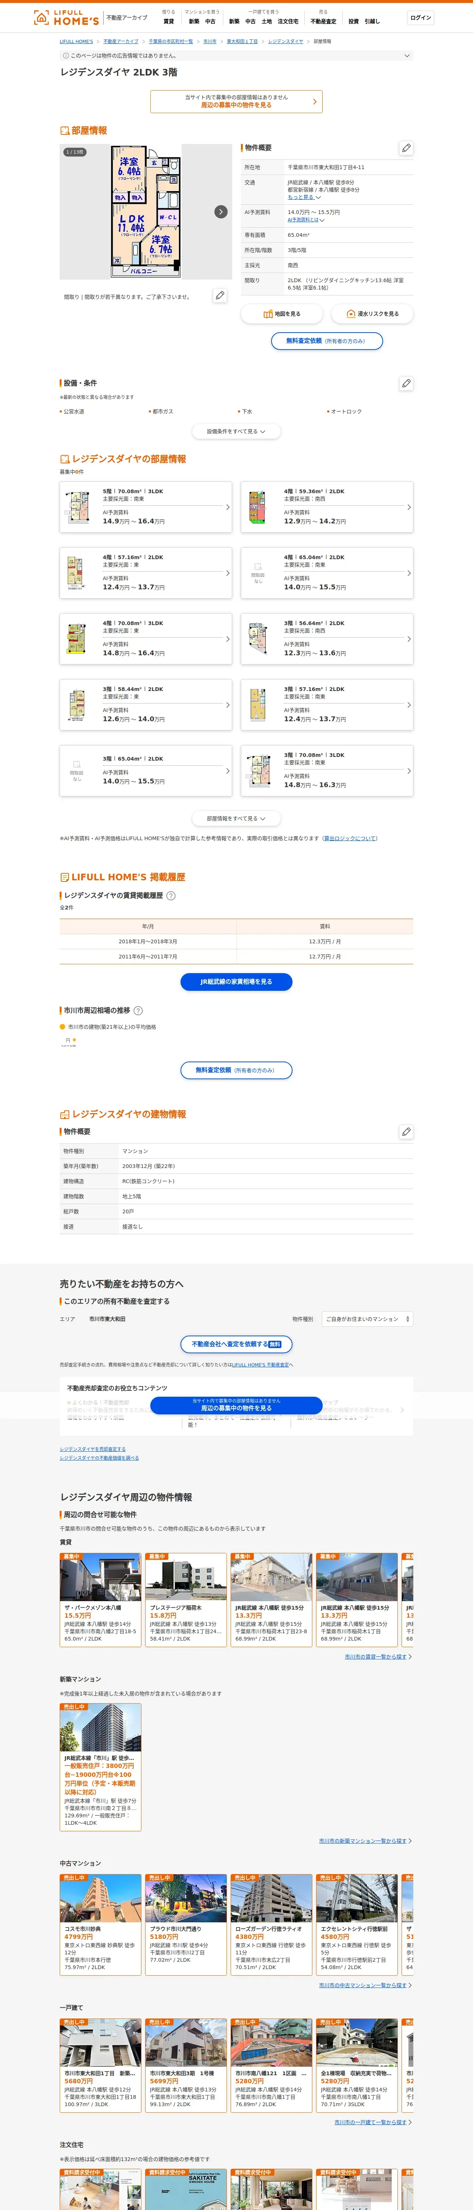Click JR総武線の家賃相場を見る button
The image size is (473, 2210).
236,982
